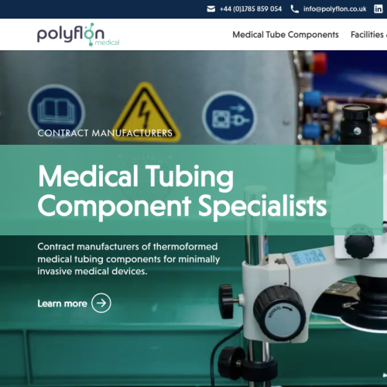
Task: Click the thermoformed medical tubing description text
Action: pyautogui.click(x=128, y=259)
